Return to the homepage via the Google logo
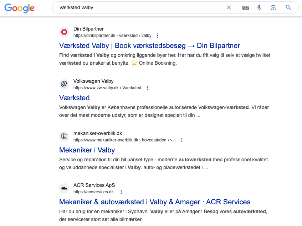This screenshot has width=302, height=226. 19,8
